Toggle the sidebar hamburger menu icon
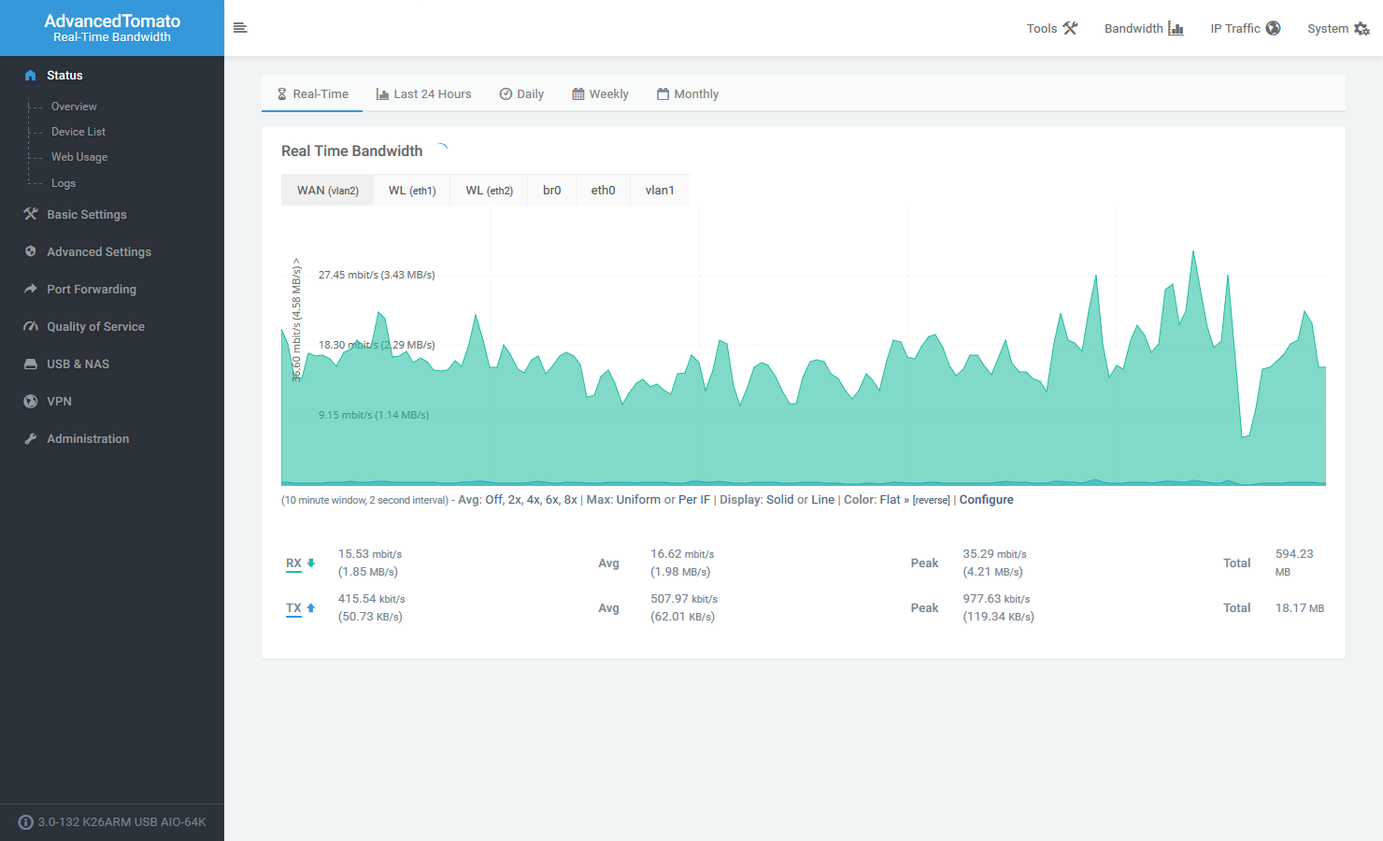This screenshot has width=1383, height=841. click(240, 28)
